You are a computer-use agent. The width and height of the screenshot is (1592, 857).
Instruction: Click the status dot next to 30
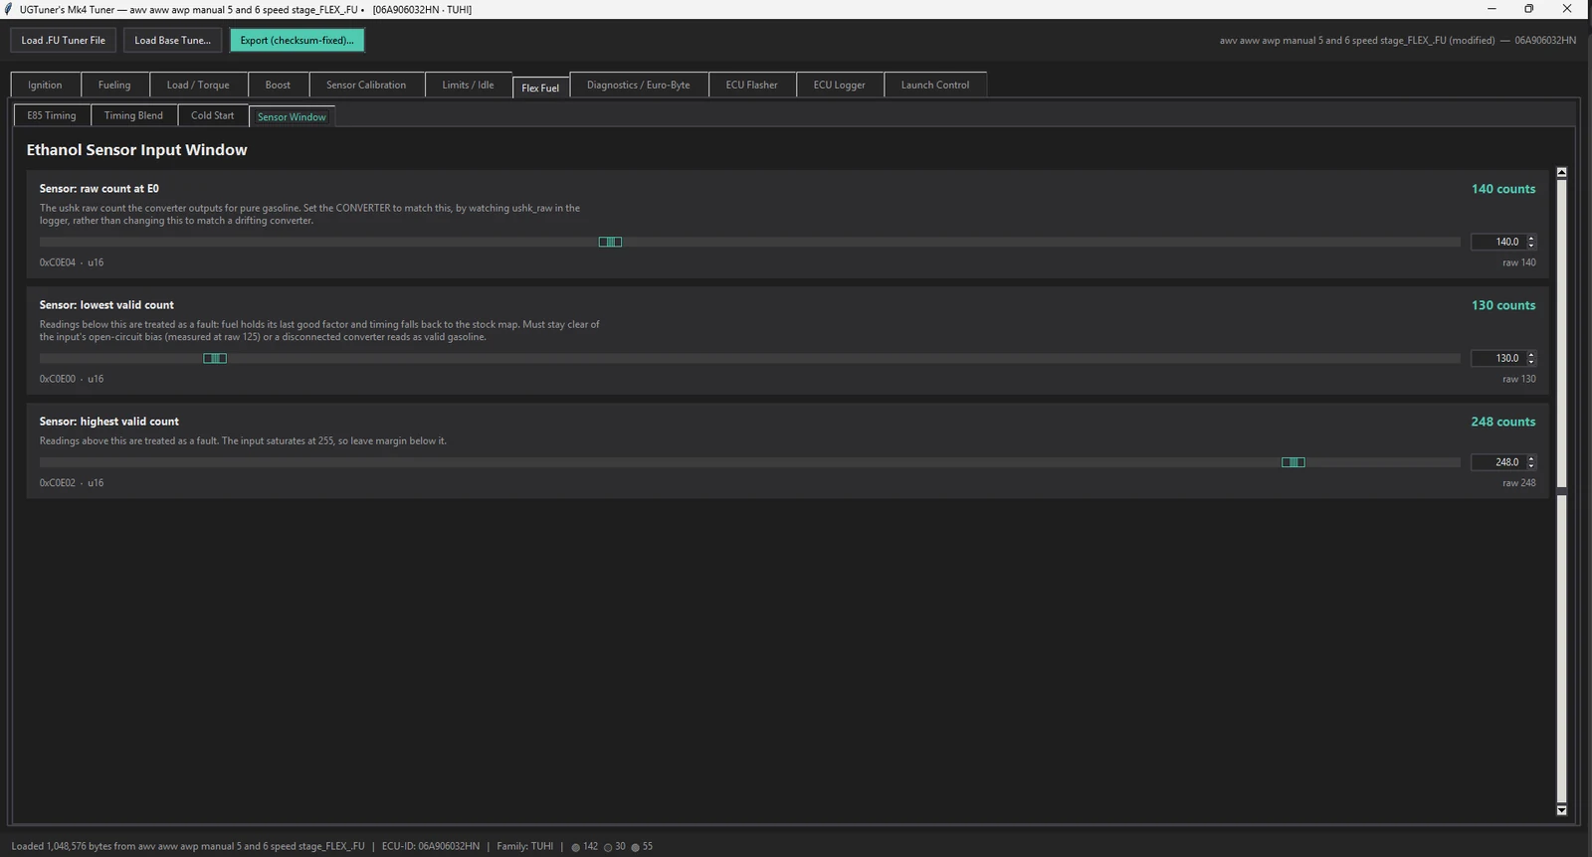(608, 847)
